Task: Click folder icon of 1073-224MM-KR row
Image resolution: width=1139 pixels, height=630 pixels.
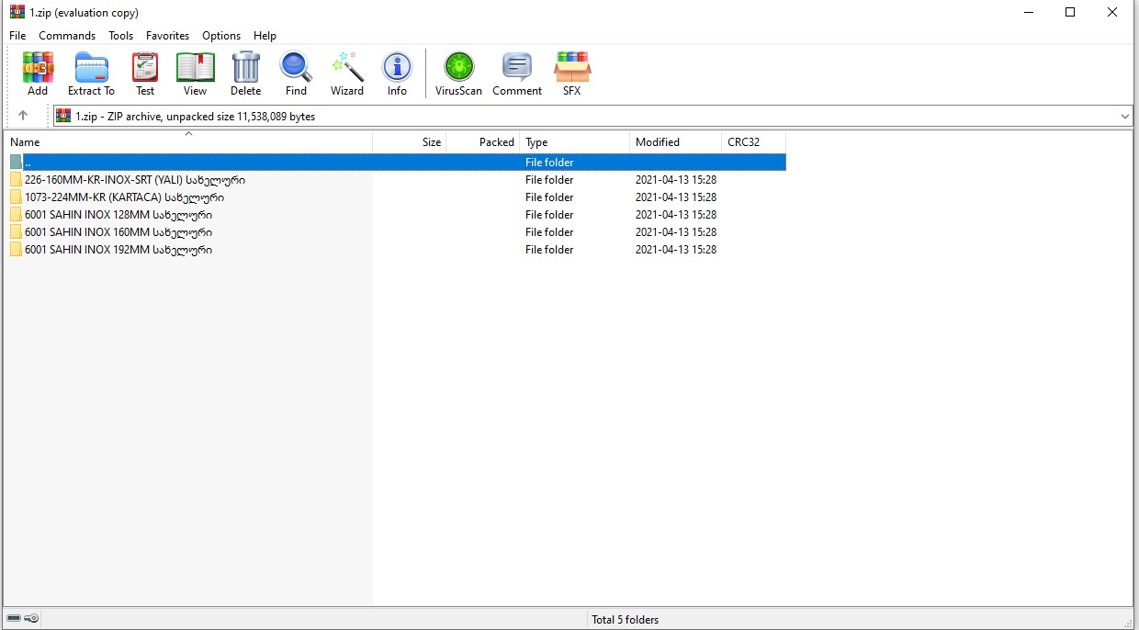Action: (16, 197)
